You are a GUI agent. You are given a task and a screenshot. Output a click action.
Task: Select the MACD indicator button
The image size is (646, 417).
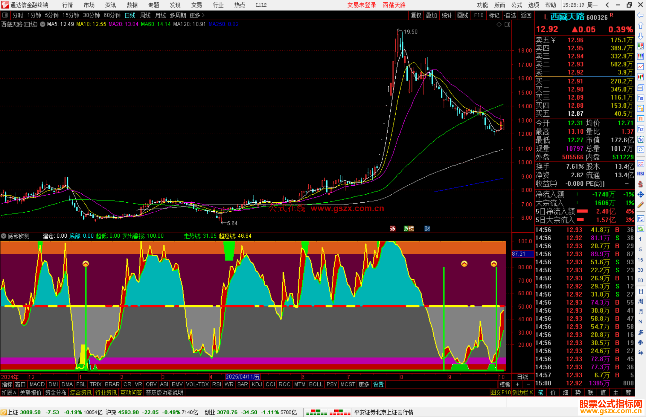[37, 384]
